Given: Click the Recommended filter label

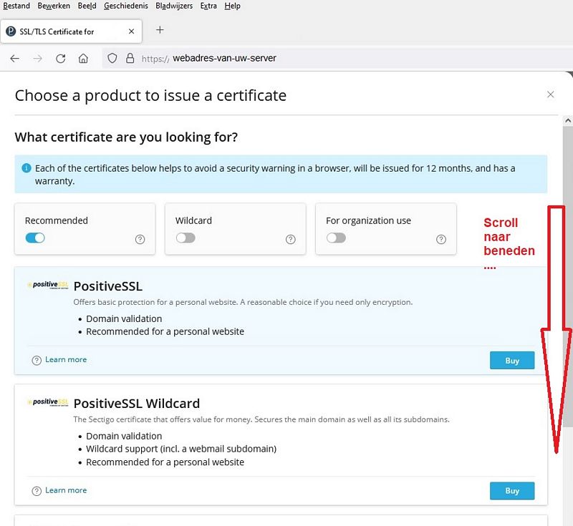Looking at the screenshot, I should pyautogui.click(x=57, y=220).
